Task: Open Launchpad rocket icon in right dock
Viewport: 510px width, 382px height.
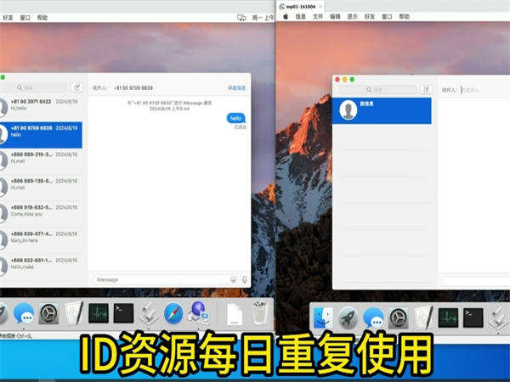Action: (347, 318)
